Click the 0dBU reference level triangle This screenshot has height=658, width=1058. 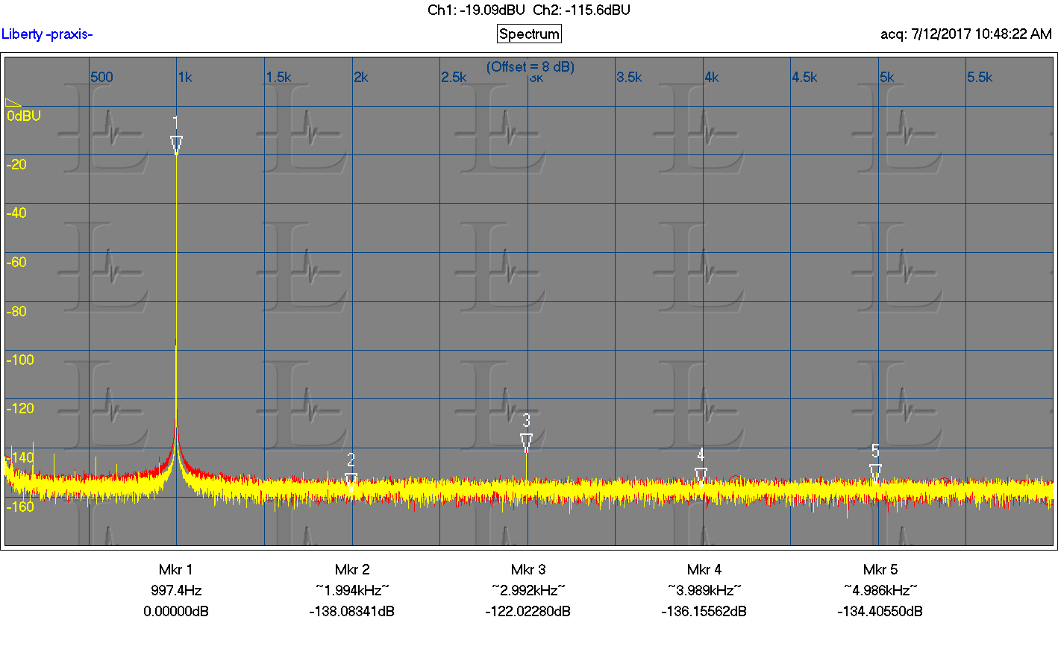click(x=13, y=103)
